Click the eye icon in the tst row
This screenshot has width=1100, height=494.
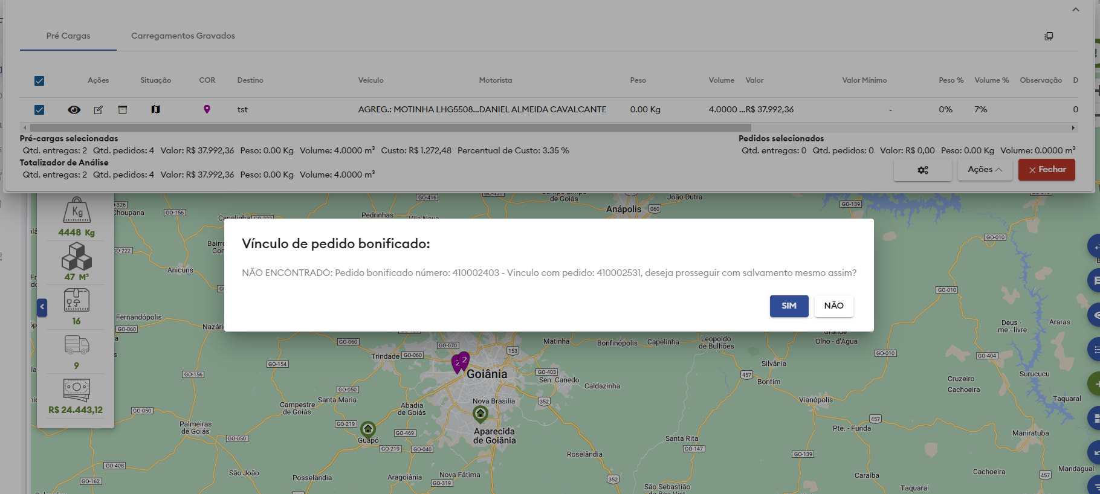click(x=74, y=110)
